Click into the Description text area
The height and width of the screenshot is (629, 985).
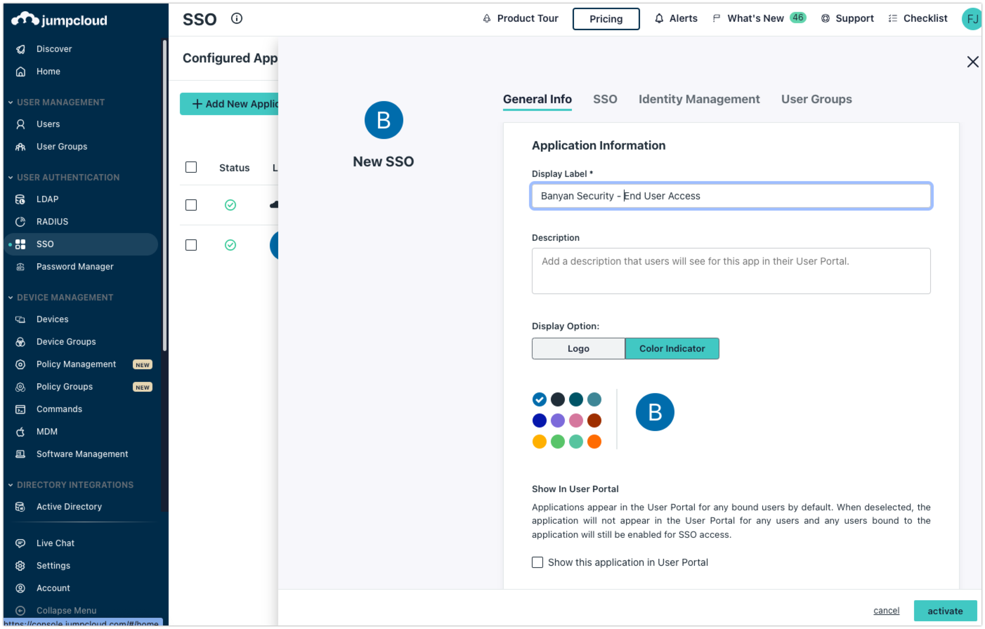click(731, 271)
